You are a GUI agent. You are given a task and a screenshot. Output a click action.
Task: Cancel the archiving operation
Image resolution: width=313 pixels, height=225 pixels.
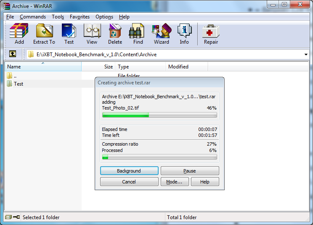click(129, 182)
